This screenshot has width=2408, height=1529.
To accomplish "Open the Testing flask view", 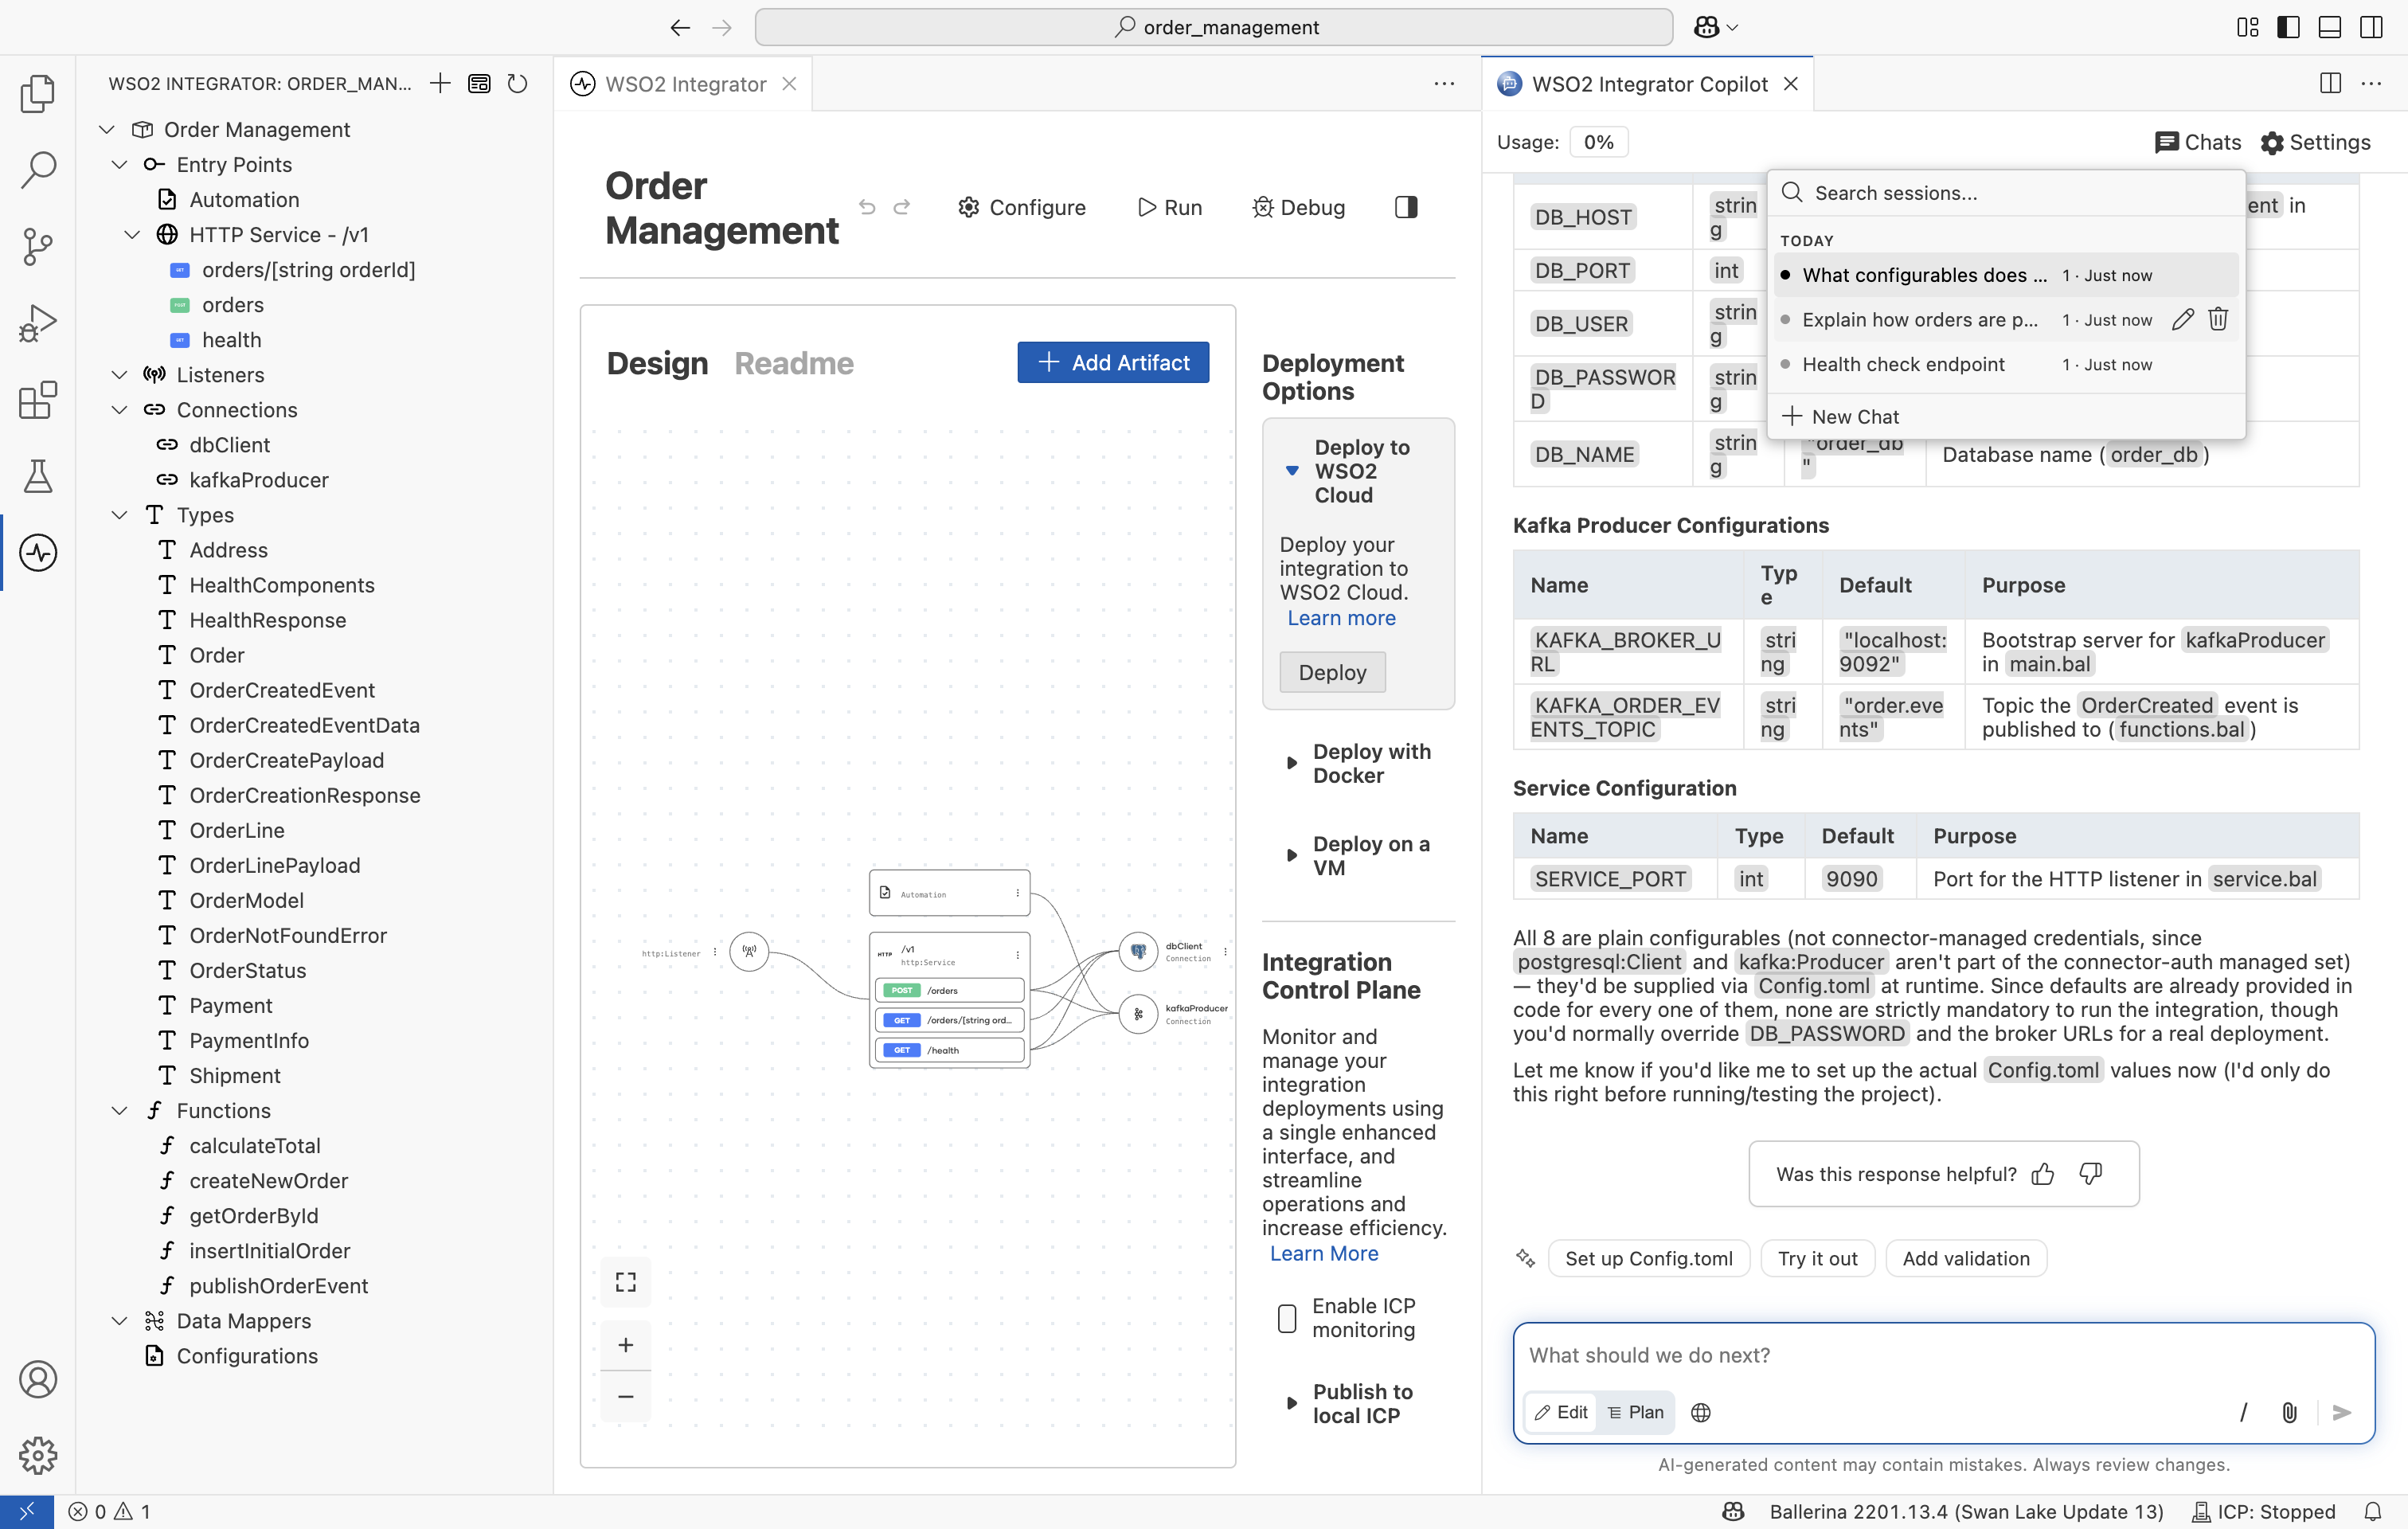I will pos(38,476).
